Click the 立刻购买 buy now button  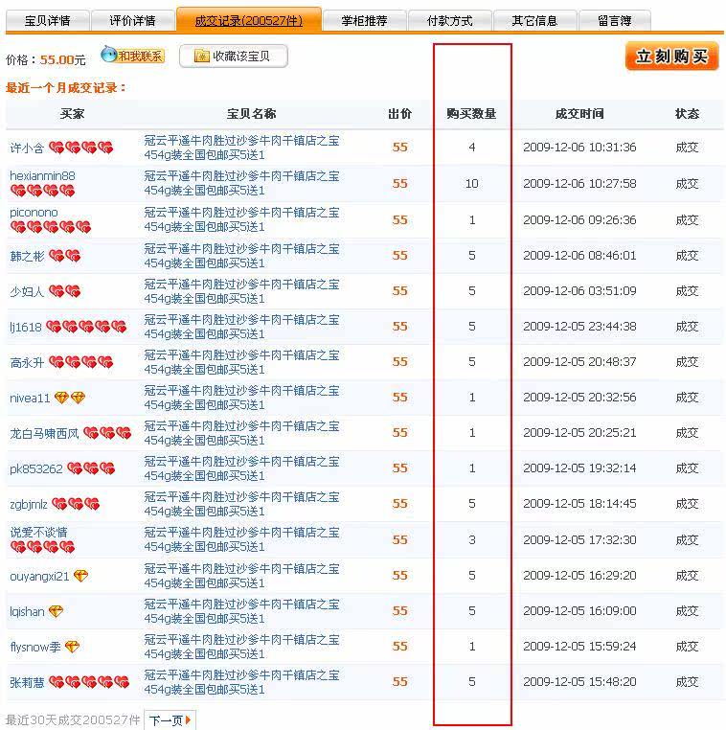672,57
